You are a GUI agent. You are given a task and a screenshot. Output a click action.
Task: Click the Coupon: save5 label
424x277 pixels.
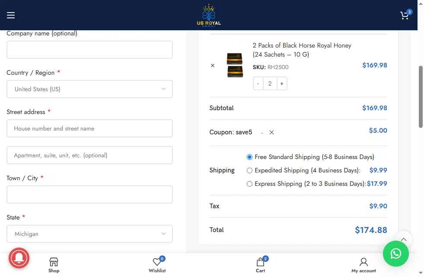[231, 132]
